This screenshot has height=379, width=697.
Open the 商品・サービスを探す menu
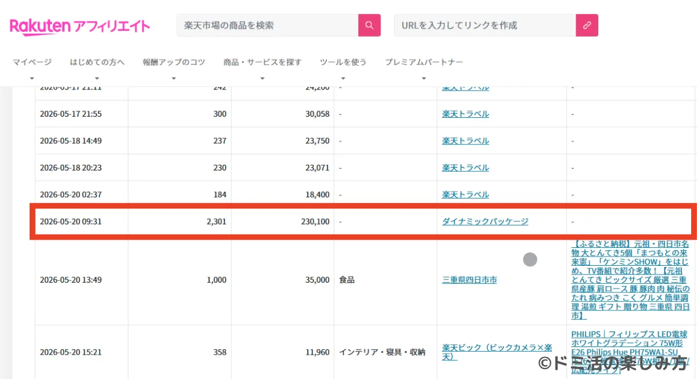click(x=263, y=62)
